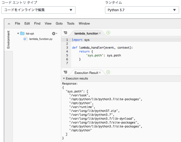Close the lambda_function tab
The width and height of the screenshot is (181, 142).
pyautogui.click(x=100, y=33)
